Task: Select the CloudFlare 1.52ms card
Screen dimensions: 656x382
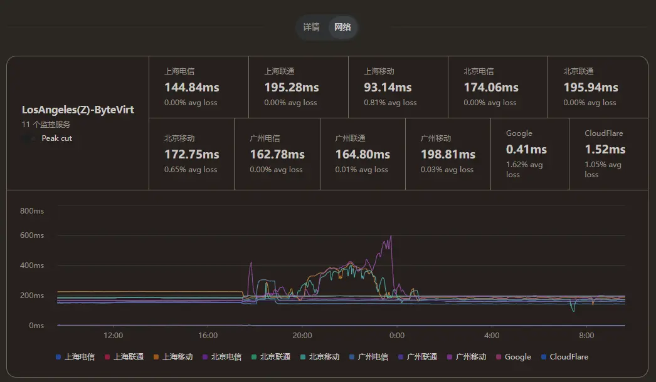Action: (x=608, y=154)
